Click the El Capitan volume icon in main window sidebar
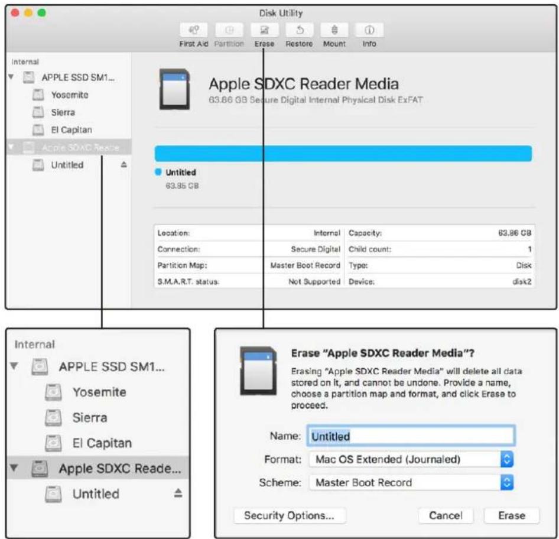 (38, 130)
